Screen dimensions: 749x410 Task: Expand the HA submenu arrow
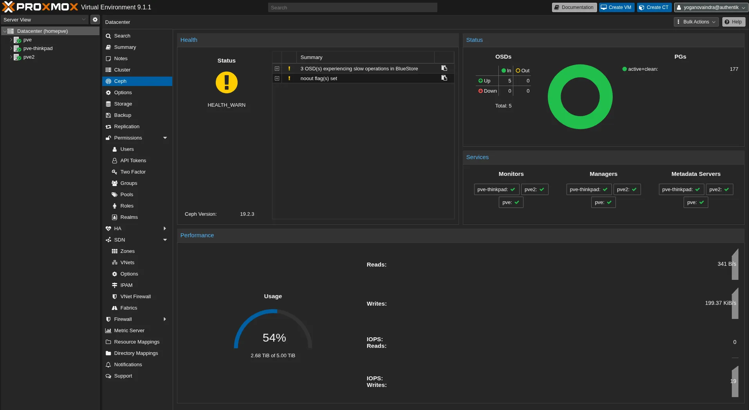coord(165,229)
